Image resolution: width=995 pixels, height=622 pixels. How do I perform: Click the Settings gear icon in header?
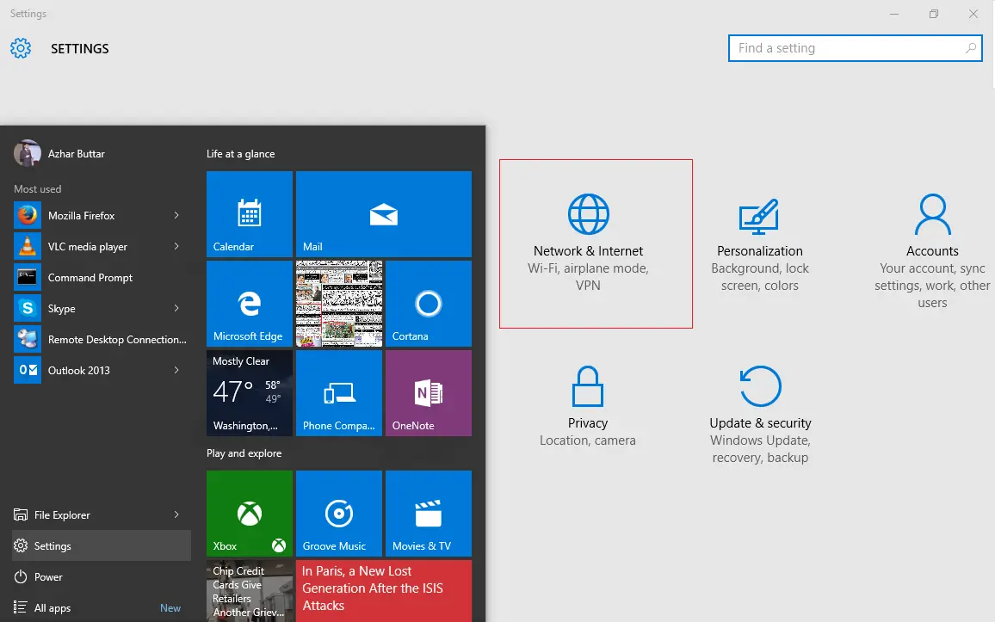point(21,48)
